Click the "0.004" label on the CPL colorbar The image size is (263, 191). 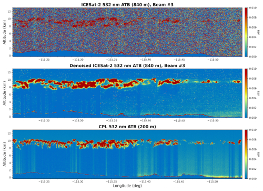click(x=253, y=159)
